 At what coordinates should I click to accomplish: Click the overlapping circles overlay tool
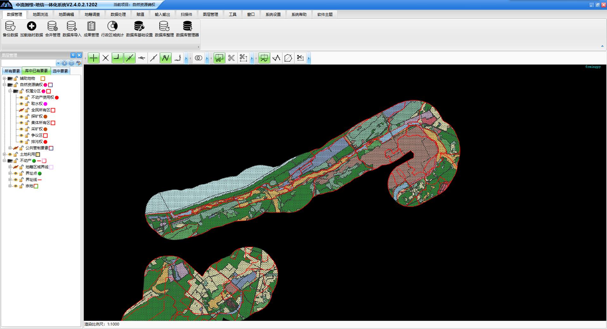[199, 58]
